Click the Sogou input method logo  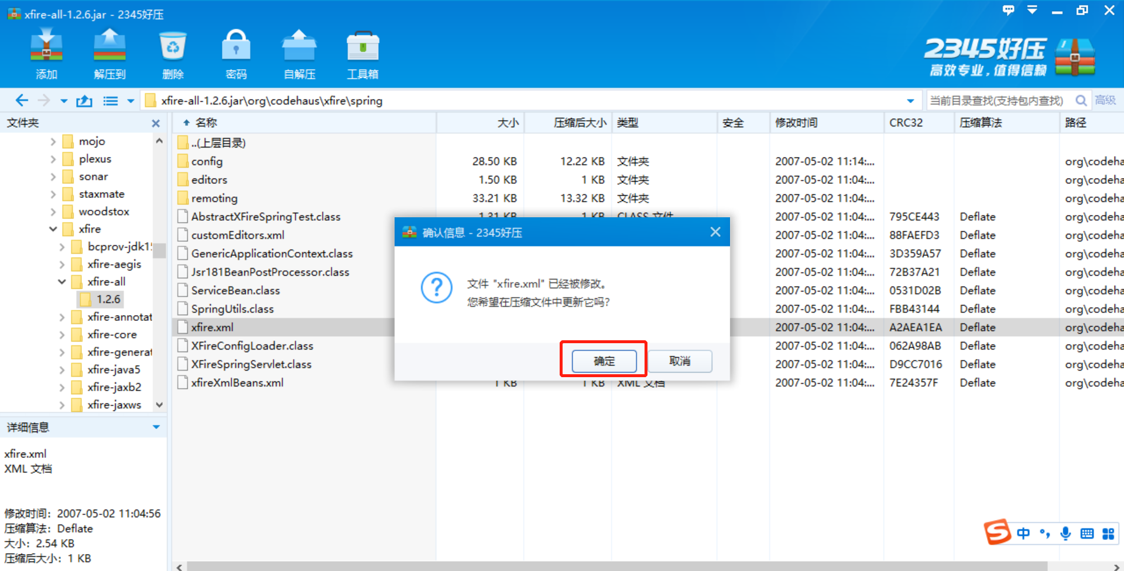(998, 533)
